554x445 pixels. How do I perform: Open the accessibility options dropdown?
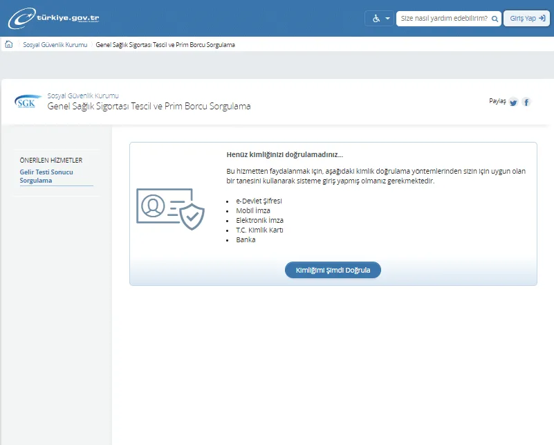pyautogui.click(x=379, y=19)
